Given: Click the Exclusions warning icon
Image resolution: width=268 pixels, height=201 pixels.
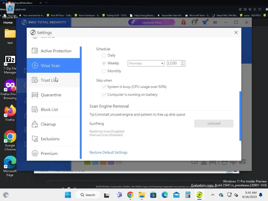Looking at the screenshot, I should tap(35, 139).
